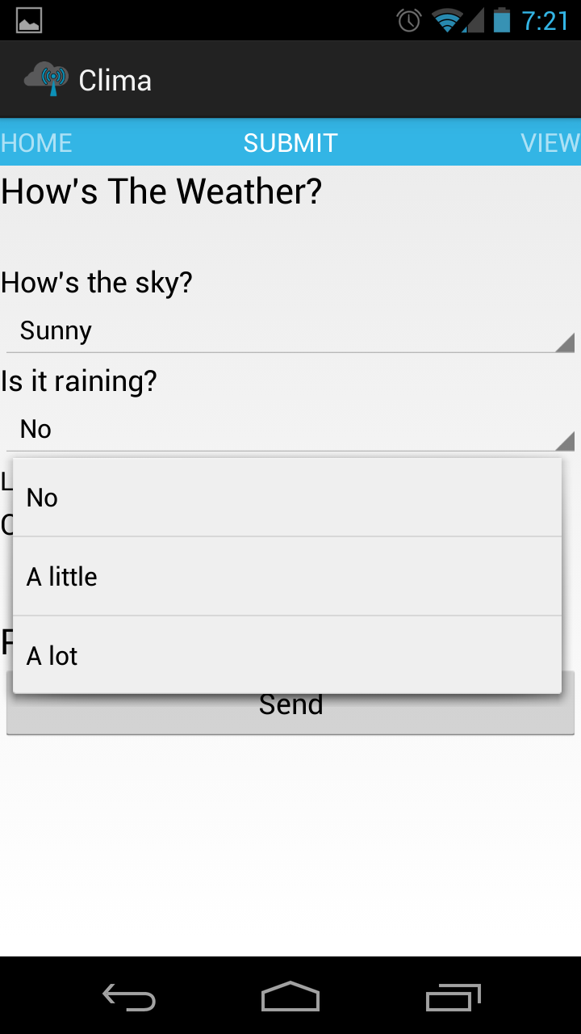
Task: Open the sky condition Sunny dropdown
Action: 290,331
